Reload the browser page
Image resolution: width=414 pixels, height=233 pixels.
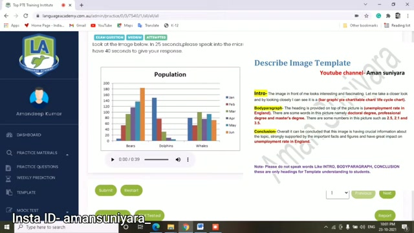[x=26, y=16]
